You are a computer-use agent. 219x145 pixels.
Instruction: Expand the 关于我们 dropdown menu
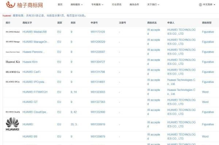tap(153, 4)
